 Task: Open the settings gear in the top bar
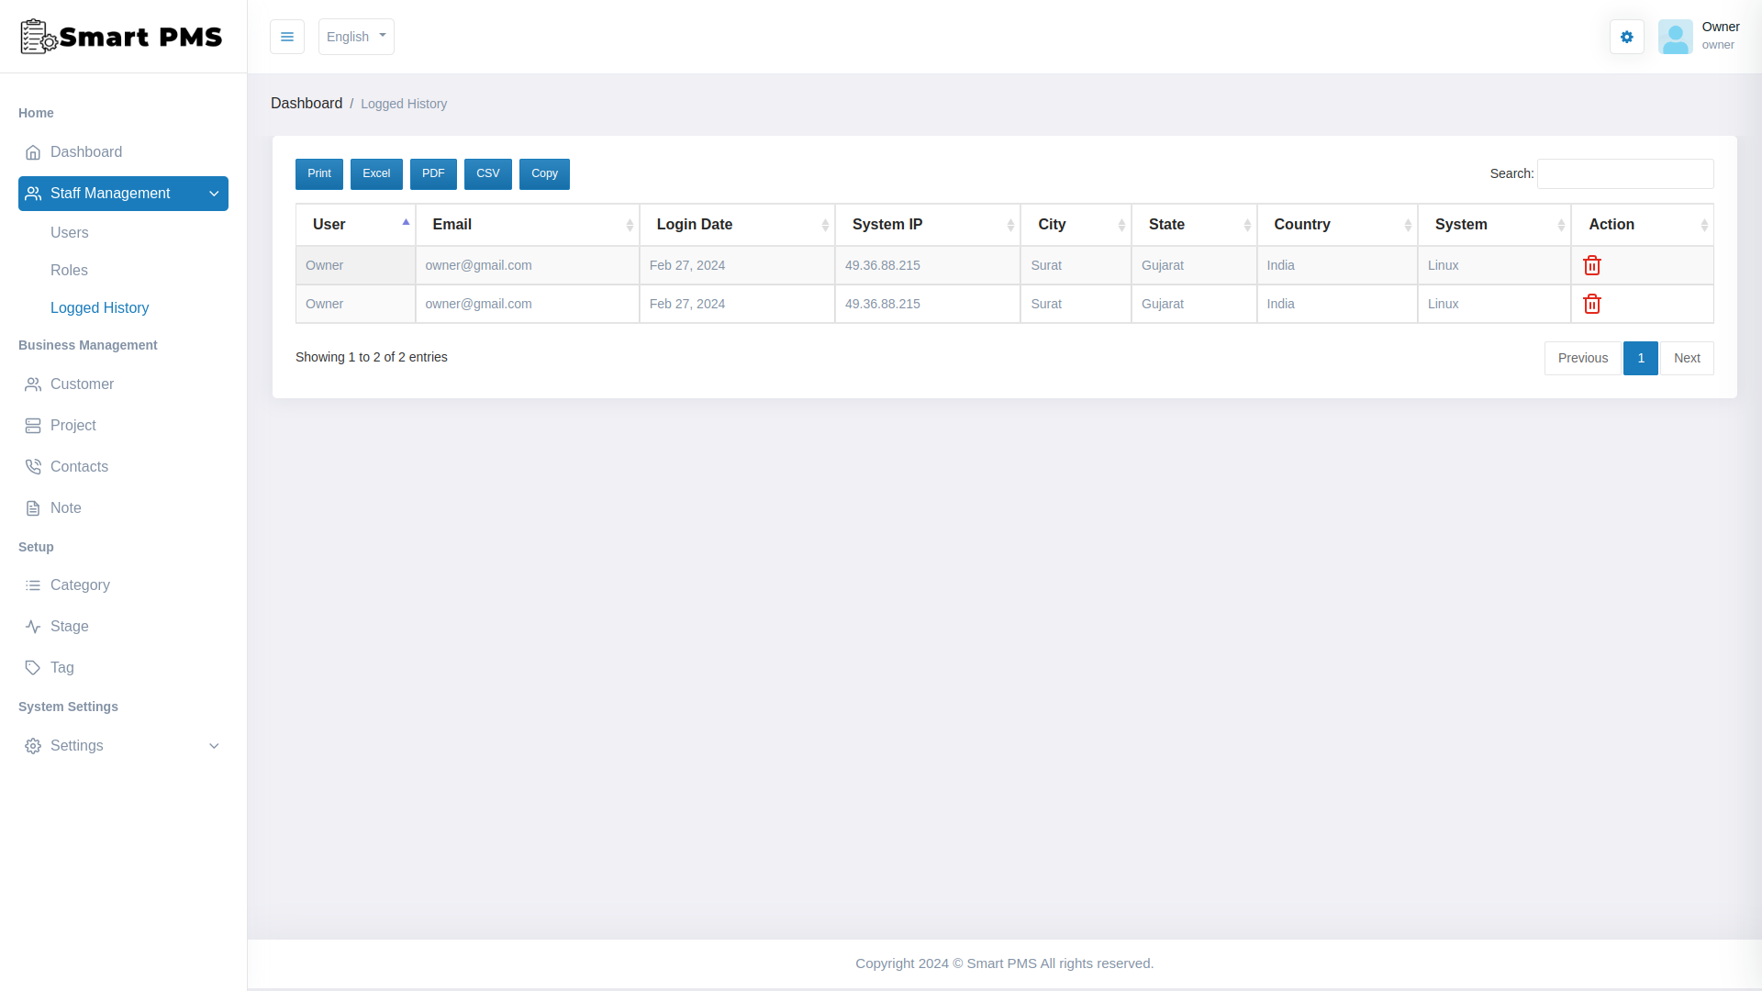1627,37
